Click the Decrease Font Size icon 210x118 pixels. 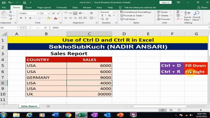[x=58, y=13]
